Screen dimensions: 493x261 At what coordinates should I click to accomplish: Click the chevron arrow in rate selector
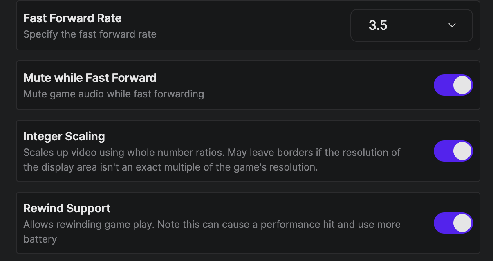(452, 25)
